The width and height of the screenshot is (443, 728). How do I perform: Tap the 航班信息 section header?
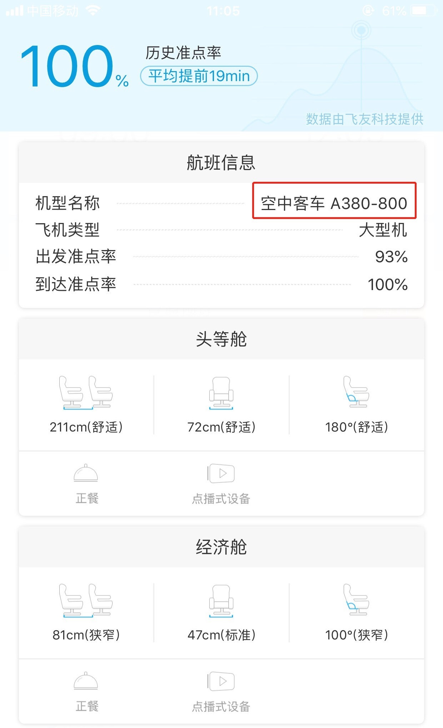(221, 163)
